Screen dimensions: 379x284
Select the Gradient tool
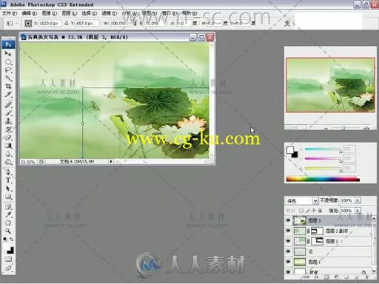tap(8, 146)
